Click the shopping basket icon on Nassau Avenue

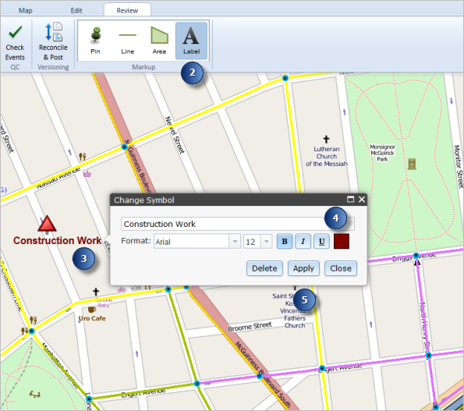pyautogui.click(x=87, y=174)
